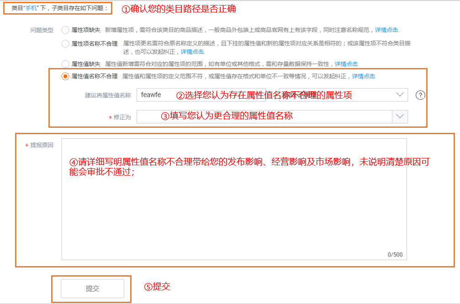Screen dimensions: 460x304
Task: Click the 提报原因 label
Action: coord(42,145)
